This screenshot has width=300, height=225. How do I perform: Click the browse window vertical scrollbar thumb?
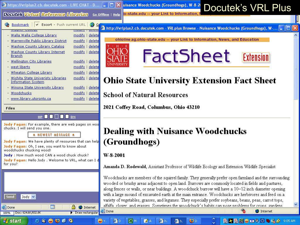(296, 69)
